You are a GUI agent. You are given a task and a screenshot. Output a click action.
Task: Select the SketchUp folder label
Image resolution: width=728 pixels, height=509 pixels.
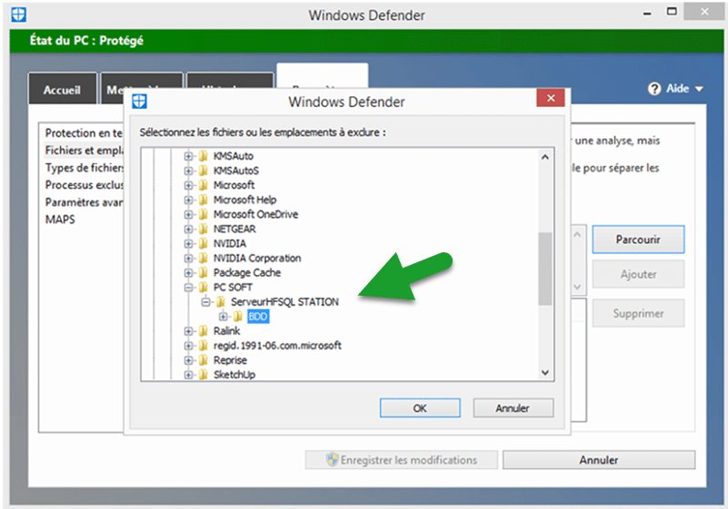click(234, 375)
